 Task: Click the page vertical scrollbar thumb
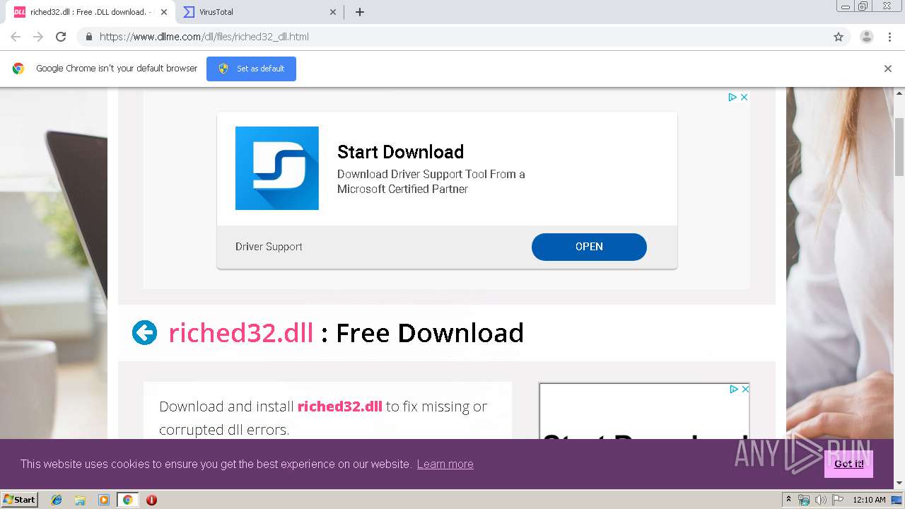pyautogui.click(x=899, y=147)
